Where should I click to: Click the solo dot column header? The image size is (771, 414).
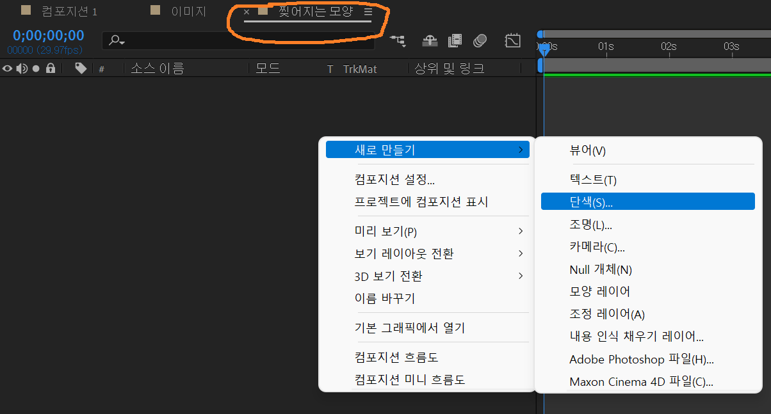pos(36,68)
